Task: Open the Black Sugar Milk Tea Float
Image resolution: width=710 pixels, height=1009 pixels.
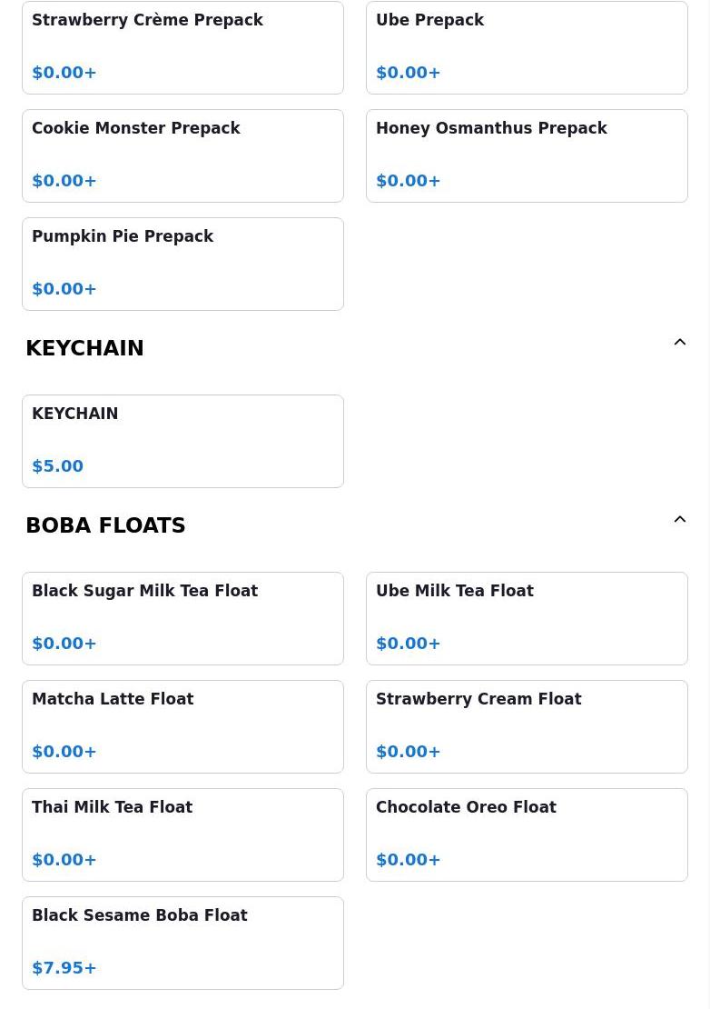Action: (x=182, y=618)
